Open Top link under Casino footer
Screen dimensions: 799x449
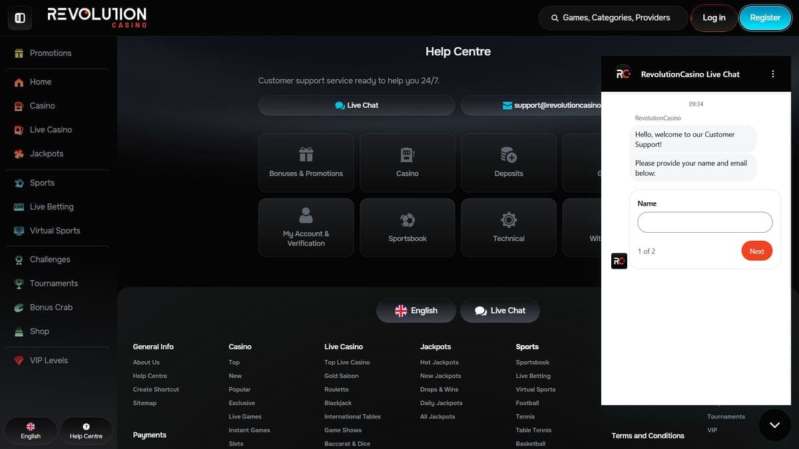[234, 363]
